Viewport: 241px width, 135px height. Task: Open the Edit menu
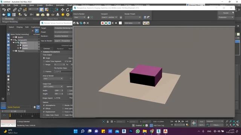click(x=9, y=5)
